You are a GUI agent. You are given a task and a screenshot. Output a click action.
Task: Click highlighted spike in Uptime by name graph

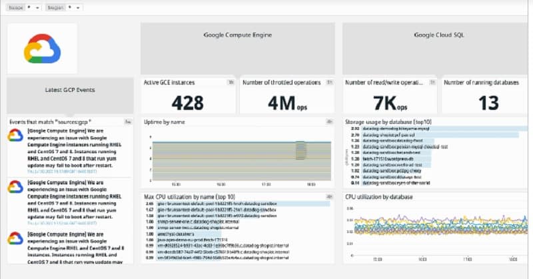tap(300, 150)
